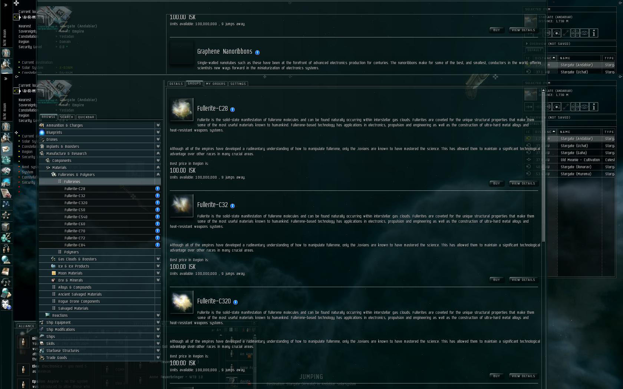
Task: Select Rogue Drone Components in the tree
Action: pyautogui.click(x=100, y=301)
